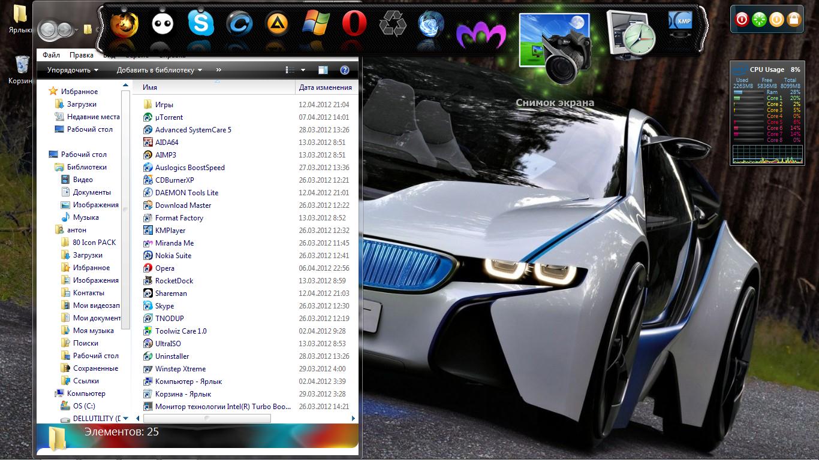Toggle the Explorer preview pane

point(323,70)
